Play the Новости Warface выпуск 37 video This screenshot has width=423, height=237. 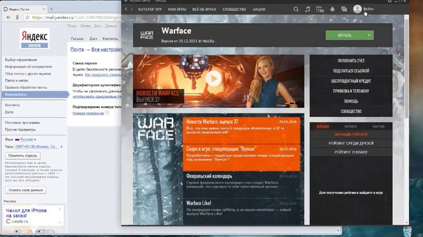click(x=213, y=79)
